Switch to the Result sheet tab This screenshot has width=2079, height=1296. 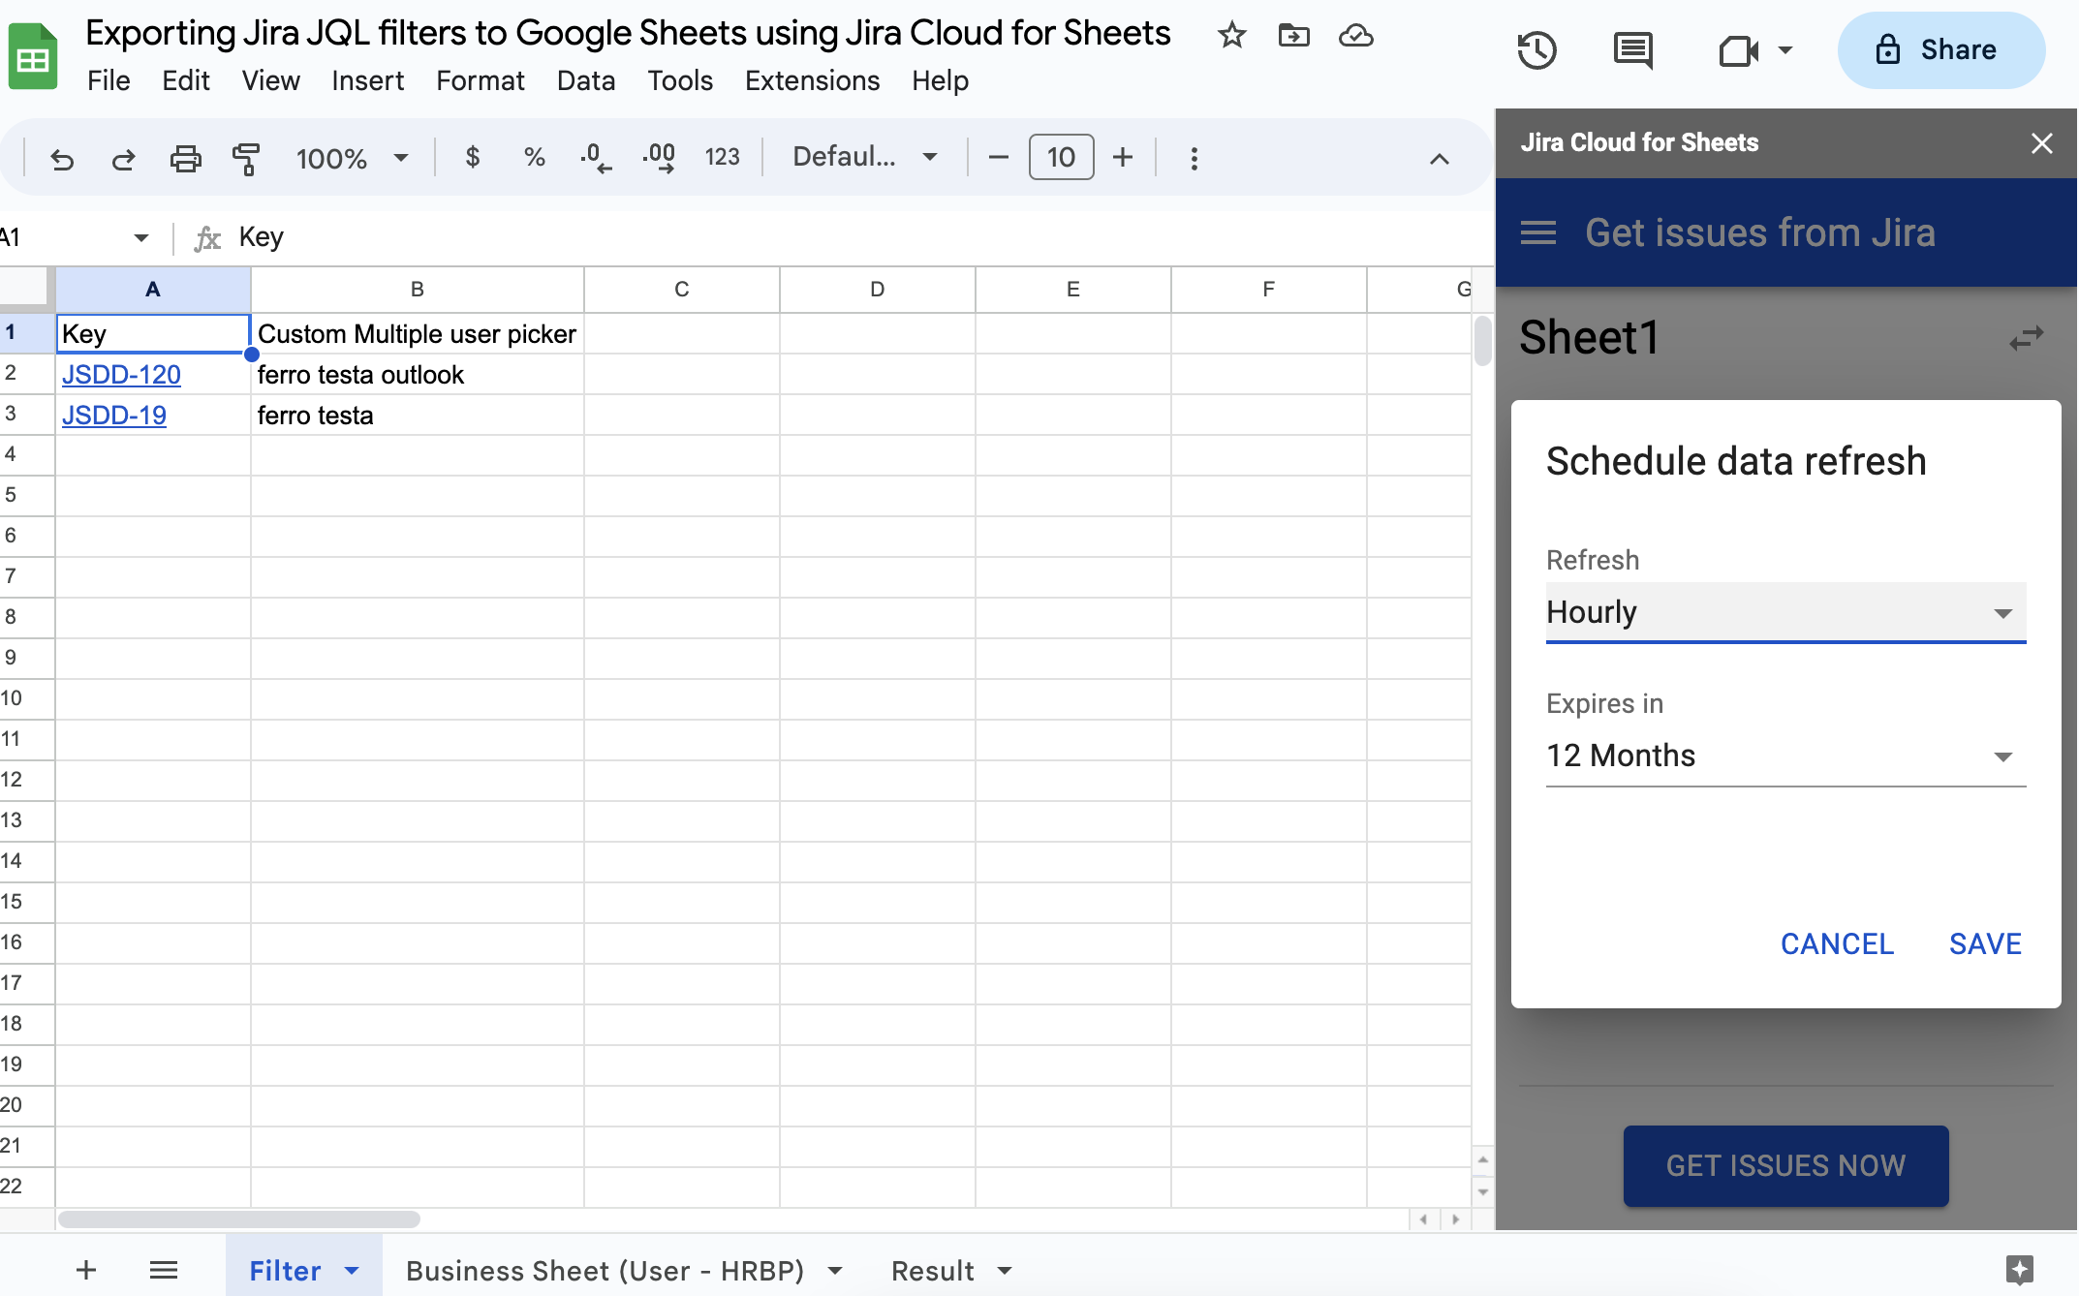click(932, 1271)
